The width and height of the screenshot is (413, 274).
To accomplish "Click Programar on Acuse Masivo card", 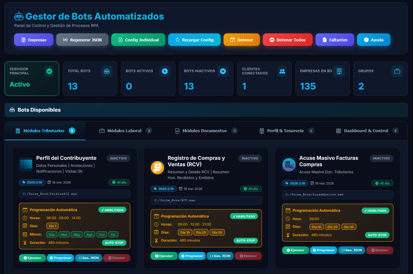I will (x=324, y=250).
